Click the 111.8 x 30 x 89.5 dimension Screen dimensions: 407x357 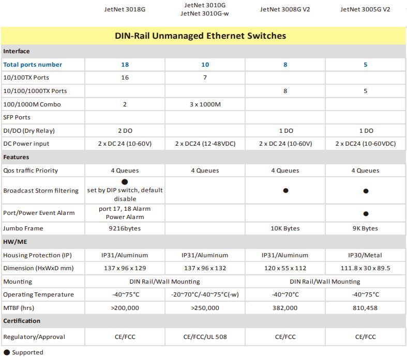click(365, 268)
